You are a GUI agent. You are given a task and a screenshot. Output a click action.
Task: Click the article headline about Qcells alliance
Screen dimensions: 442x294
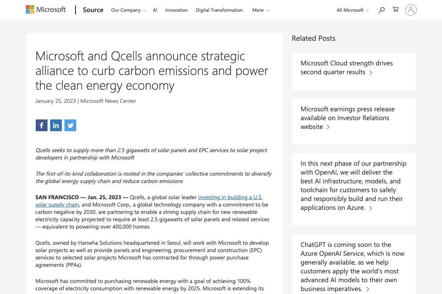[x=152, y=70]
